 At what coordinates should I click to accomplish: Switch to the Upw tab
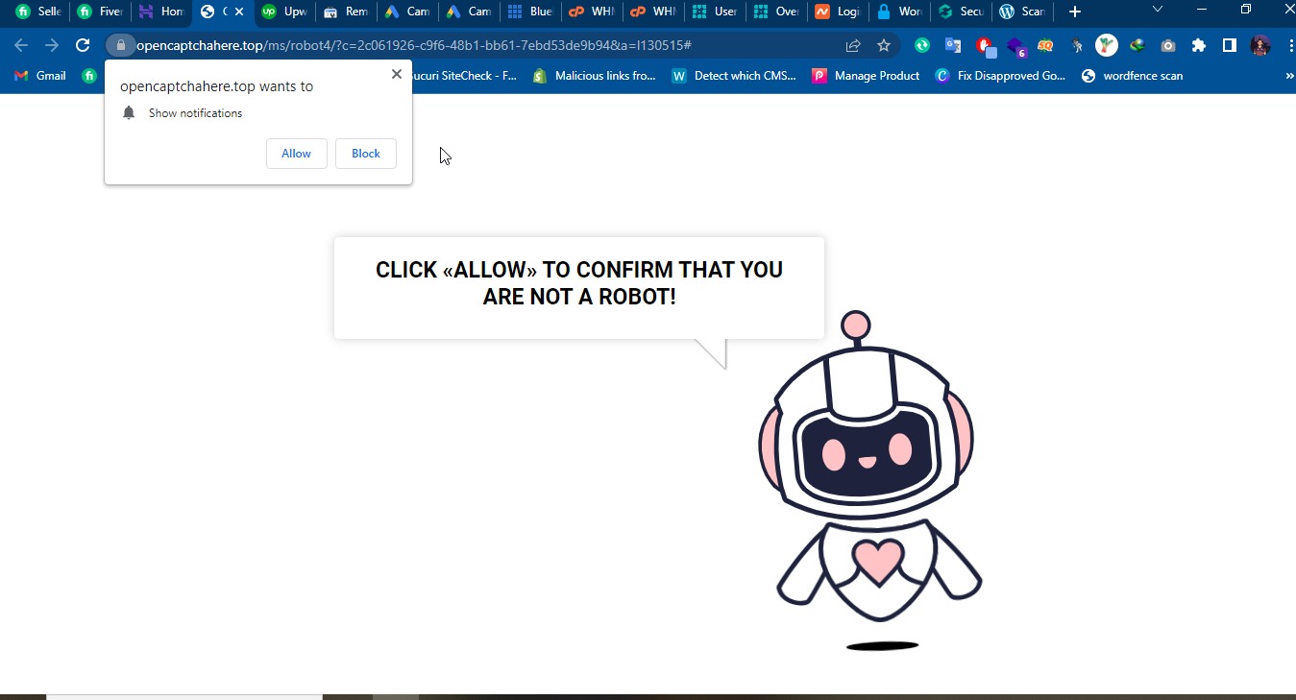(x=284, y=12)
